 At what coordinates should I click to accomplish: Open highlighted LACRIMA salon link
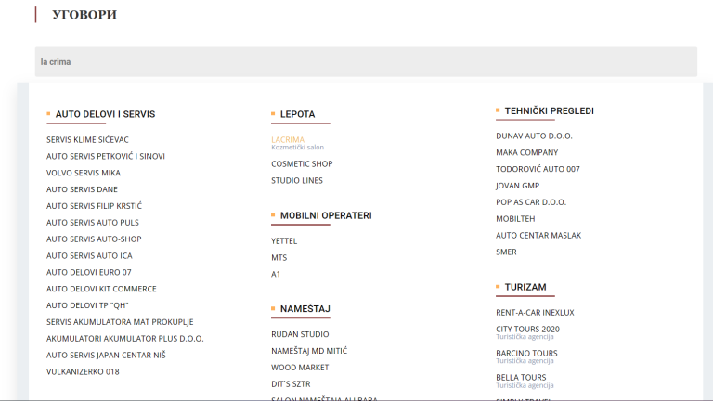[288, 139]
